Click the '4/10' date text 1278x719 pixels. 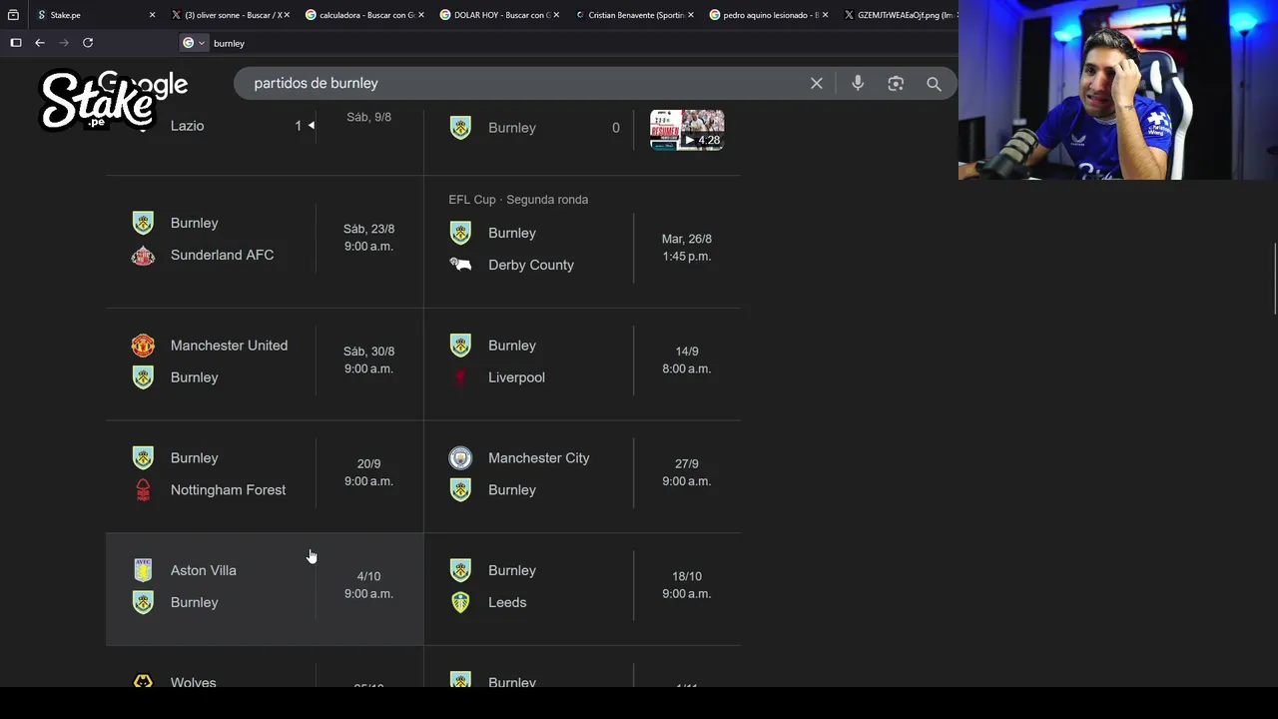pos(368,576)
